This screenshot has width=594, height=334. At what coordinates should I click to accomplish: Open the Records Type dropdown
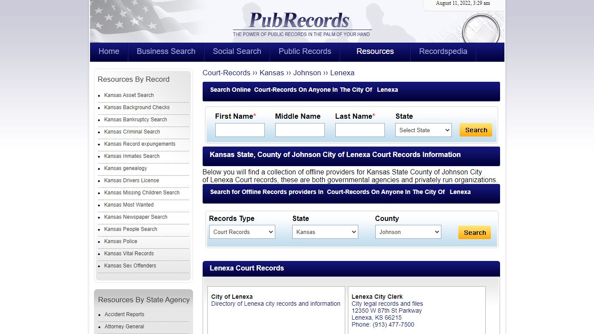[242, 232]
